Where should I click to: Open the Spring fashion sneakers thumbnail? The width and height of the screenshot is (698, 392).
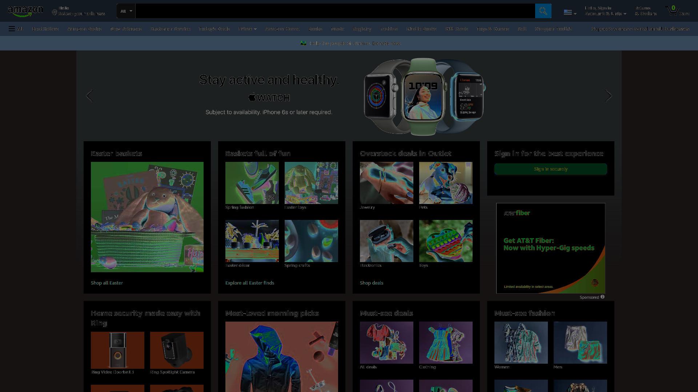[x=252, y=183]
